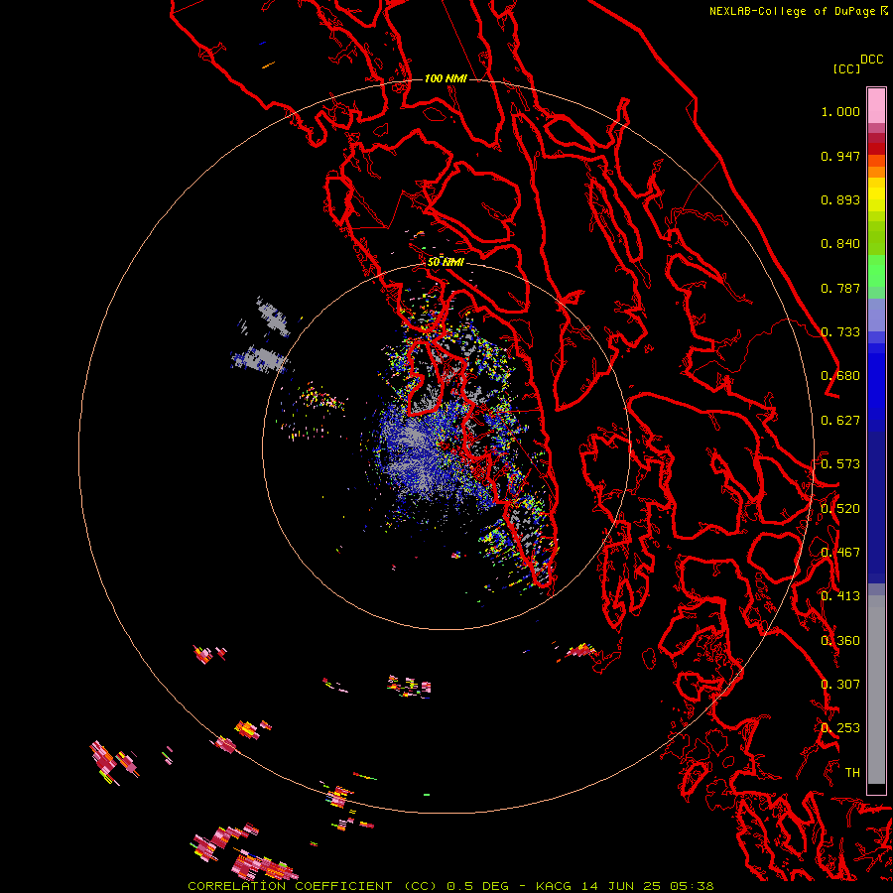Click the 100 NMI range ring label
The height and width of the screenshot is (893, 893).
click(446, 78)
